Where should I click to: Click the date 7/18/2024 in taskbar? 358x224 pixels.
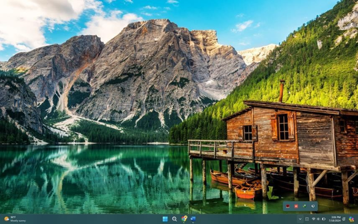tap(336, 221)
